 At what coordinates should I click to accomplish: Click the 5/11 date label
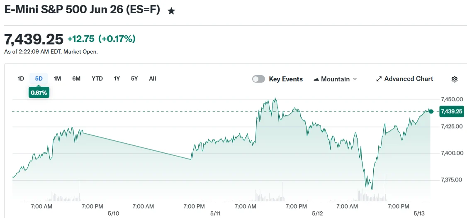[x=215, y=213]
